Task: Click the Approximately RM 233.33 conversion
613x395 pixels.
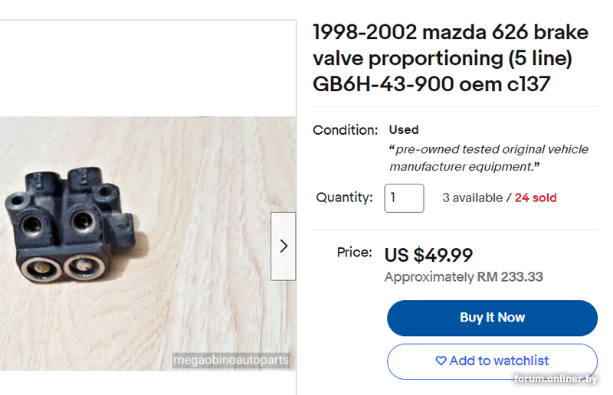Action: 464,277
